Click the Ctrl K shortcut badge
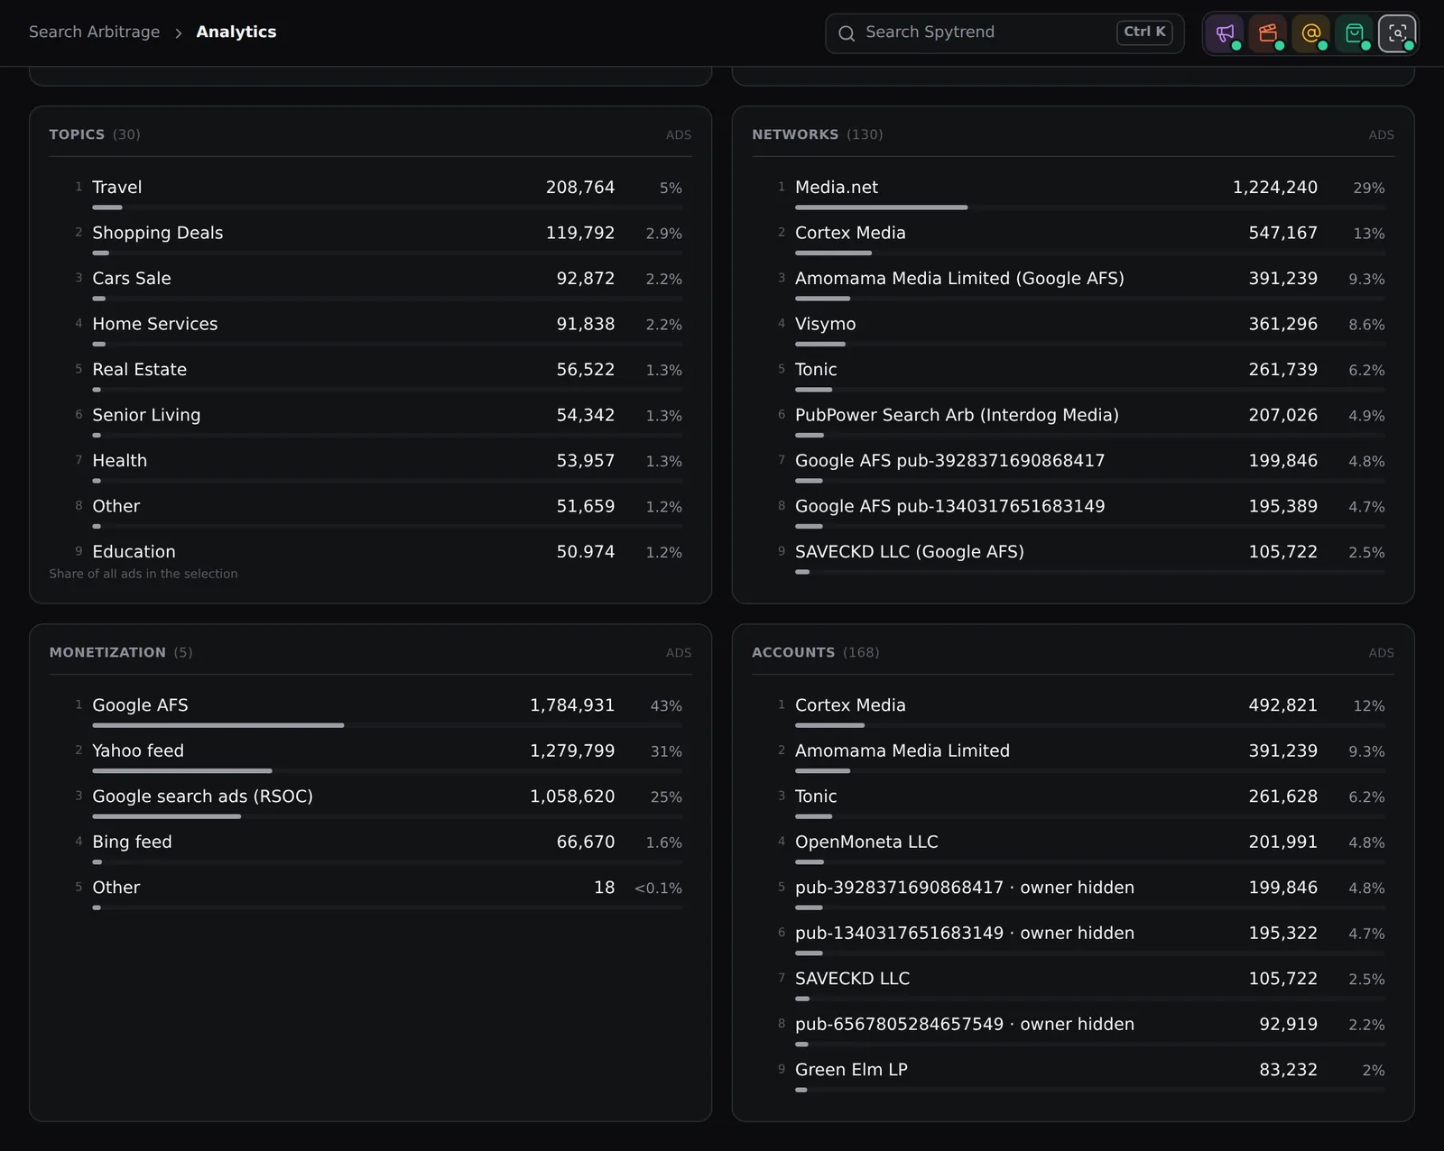The image size is (1444, 1151). pyautogui.click(x=1144, y=32)
